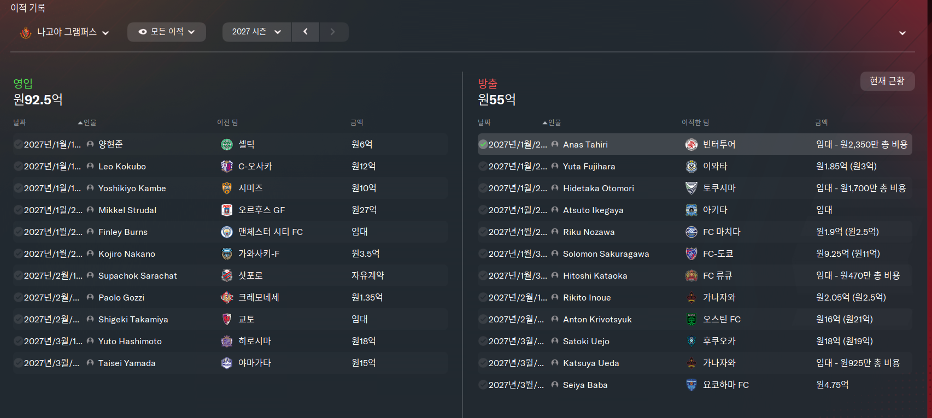This screenshot has height=418, width=932.
Task: Click the 아키타 club badge
Action: pos(691,210)
